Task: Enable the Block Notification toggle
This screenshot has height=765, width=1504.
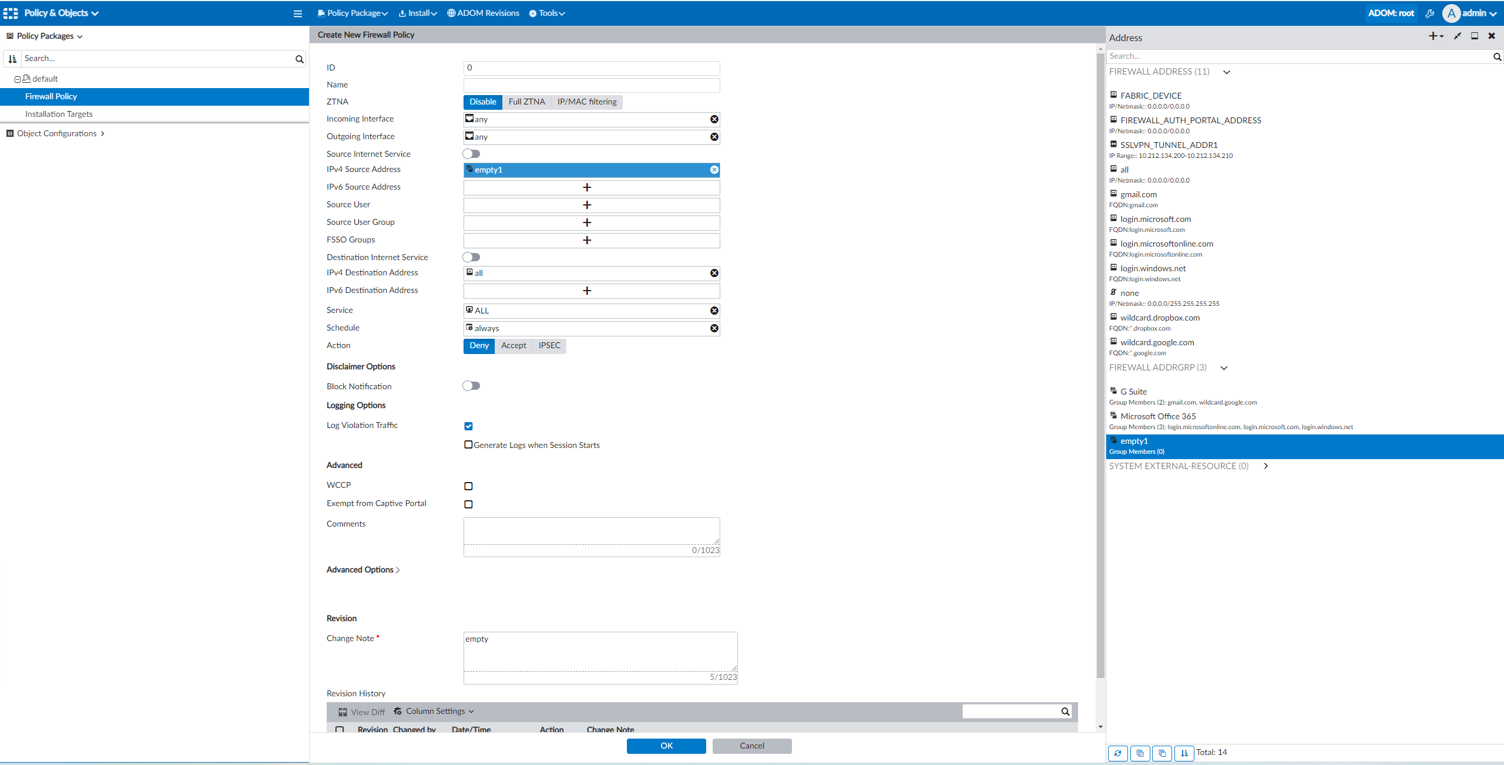Action: tap(471, 386)
